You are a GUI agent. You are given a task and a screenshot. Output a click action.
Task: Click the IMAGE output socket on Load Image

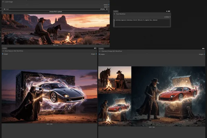coord(109,5)
